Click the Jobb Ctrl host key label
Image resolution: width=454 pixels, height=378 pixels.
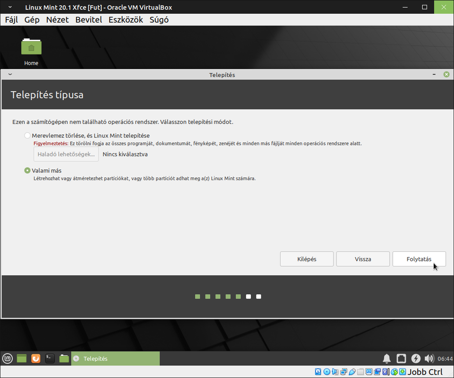[x=425, y=372]
